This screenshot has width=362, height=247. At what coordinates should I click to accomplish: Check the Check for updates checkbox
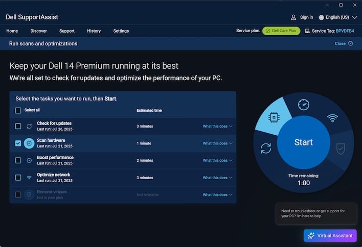(x=18, y=126)
